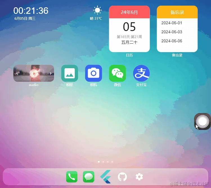Click the calendar day number 05

[x=129, y=27]
